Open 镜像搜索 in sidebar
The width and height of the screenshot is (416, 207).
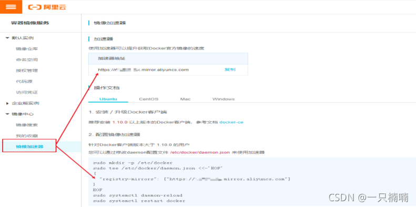point(27,125)
